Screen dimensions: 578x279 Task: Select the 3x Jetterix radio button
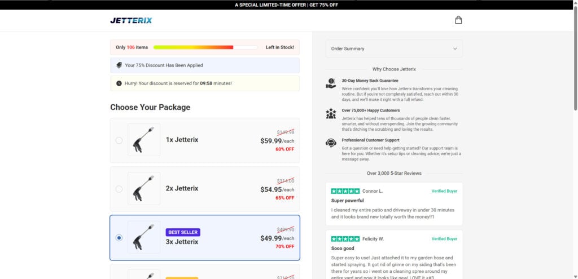click(119, 238)
